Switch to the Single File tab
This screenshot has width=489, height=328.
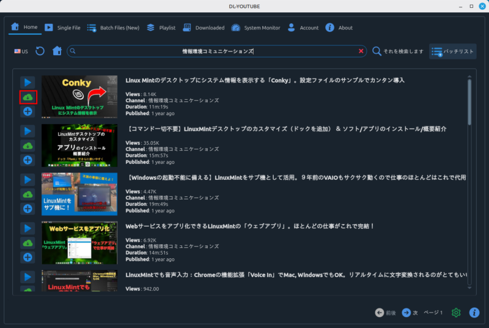[62, 28]
